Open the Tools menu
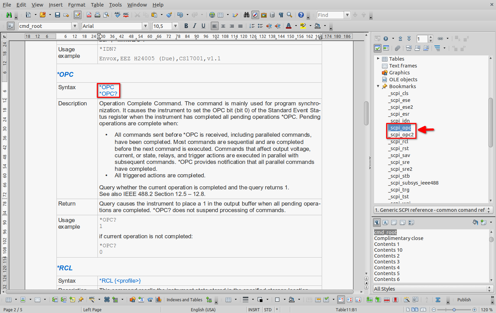This screenshot has width=496, height=313. (x=115, y=5)
